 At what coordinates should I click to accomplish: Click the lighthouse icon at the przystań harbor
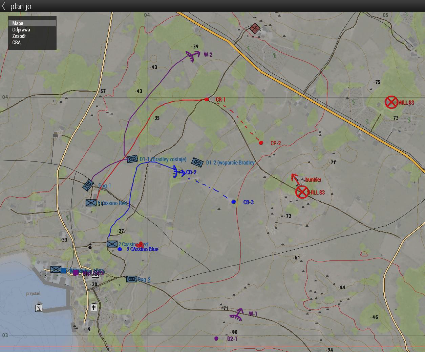click(x=39, y=308)
